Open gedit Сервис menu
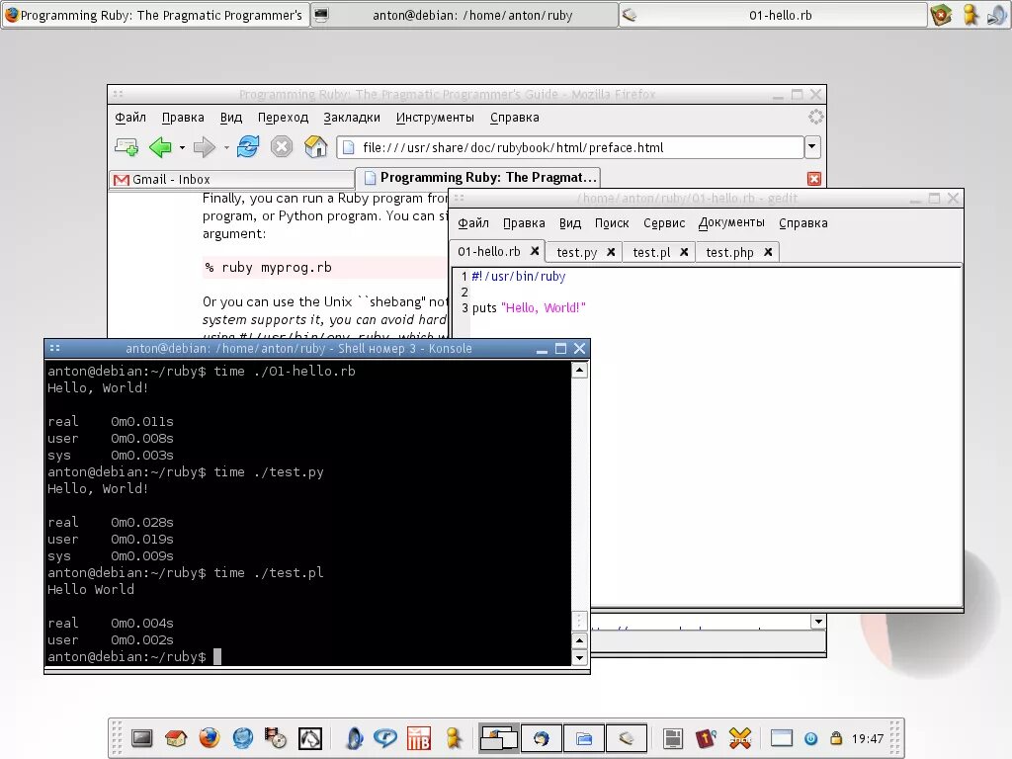The width and height of the screenshot is (1012, 759). pos(664,223)
